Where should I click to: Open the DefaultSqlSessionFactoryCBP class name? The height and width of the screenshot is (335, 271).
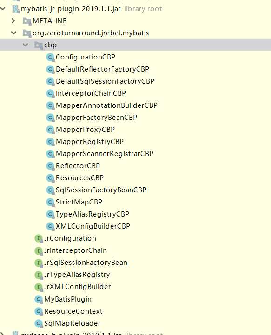(x=105, y=81)
